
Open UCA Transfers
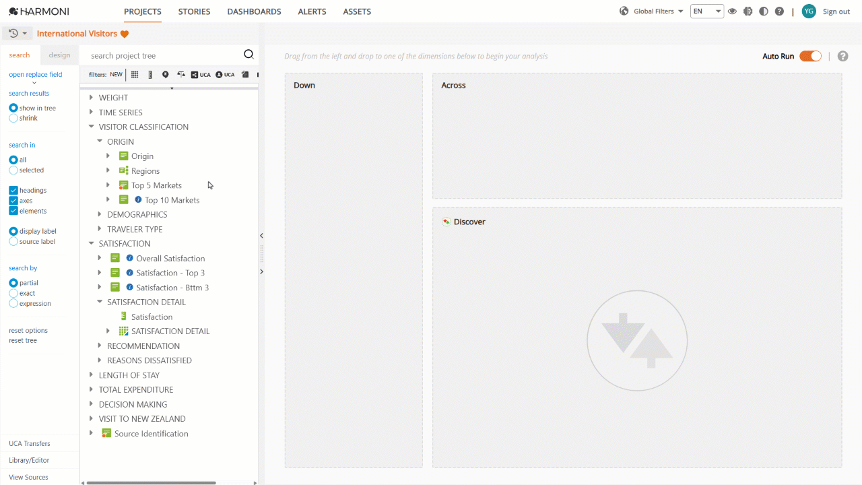(x=30, y=443)
